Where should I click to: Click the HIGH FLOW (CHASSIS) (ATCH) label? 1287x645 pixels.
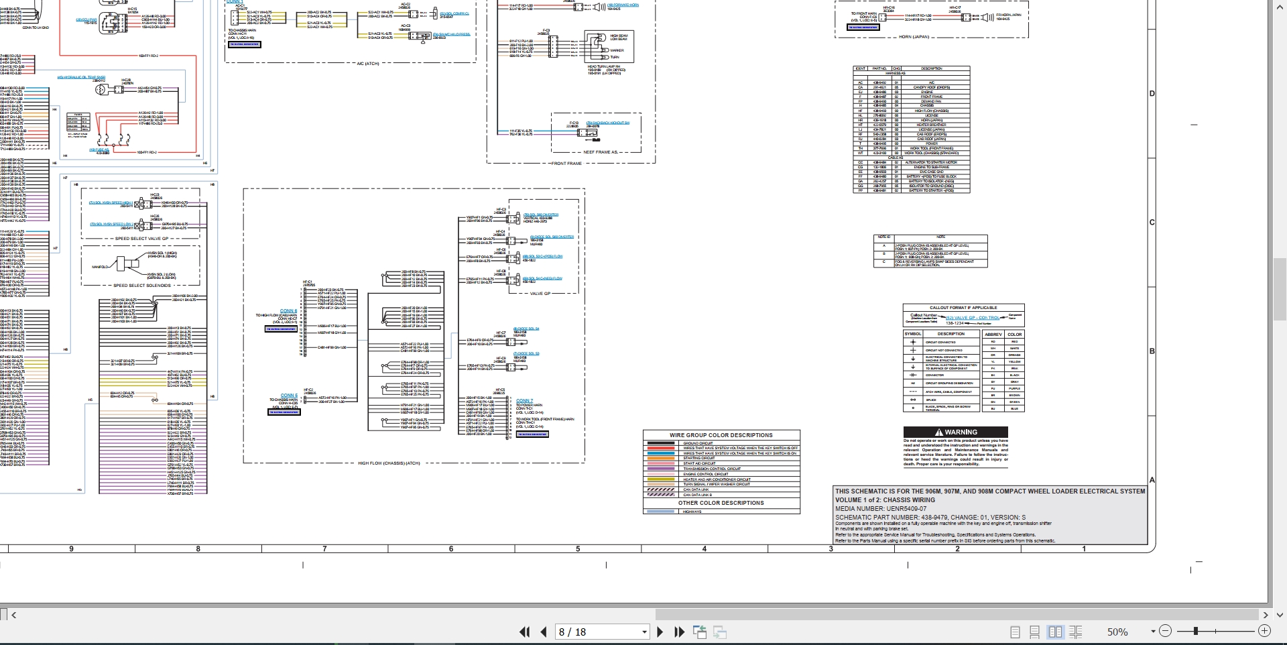[389, 463]
